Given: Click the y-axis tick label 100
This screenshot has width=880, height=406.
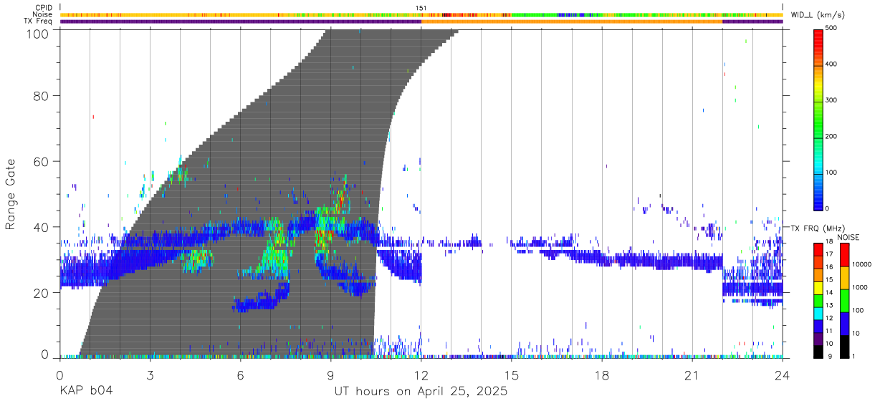Looking at the screenshot, I should (39, 34).
